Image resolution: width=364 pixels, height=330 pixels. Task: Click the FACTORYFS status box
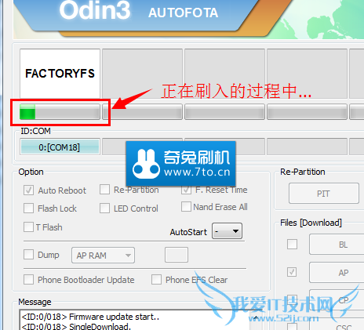(60, 74)
